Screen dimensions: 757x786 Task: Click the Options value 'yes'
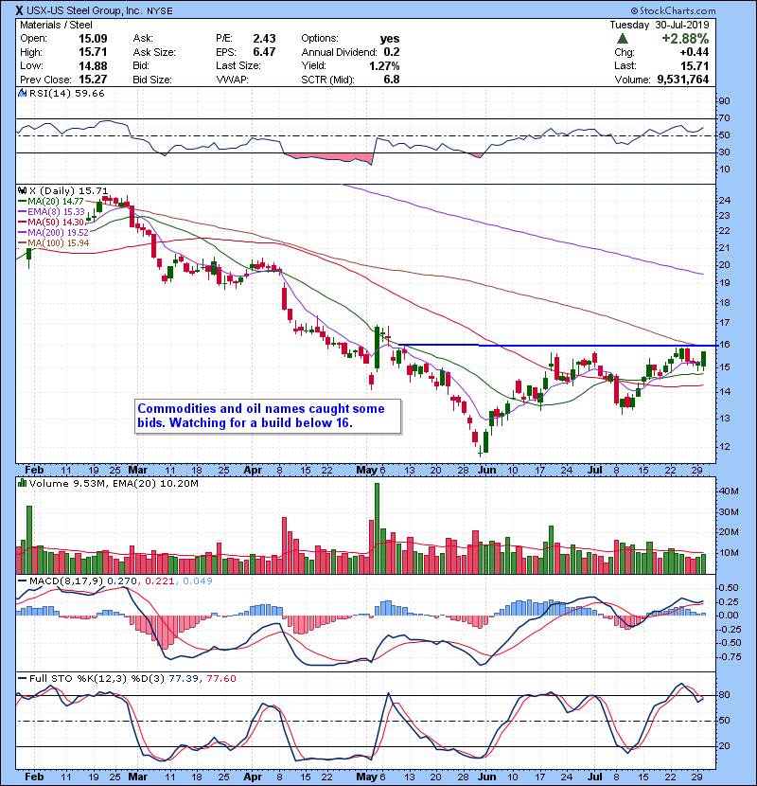pos(389,39)
